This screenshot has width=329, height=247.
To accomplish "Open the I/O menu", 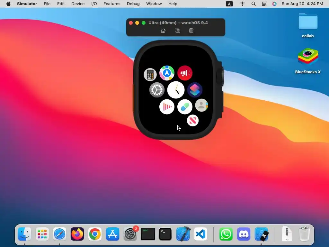I will pos(94,4).
